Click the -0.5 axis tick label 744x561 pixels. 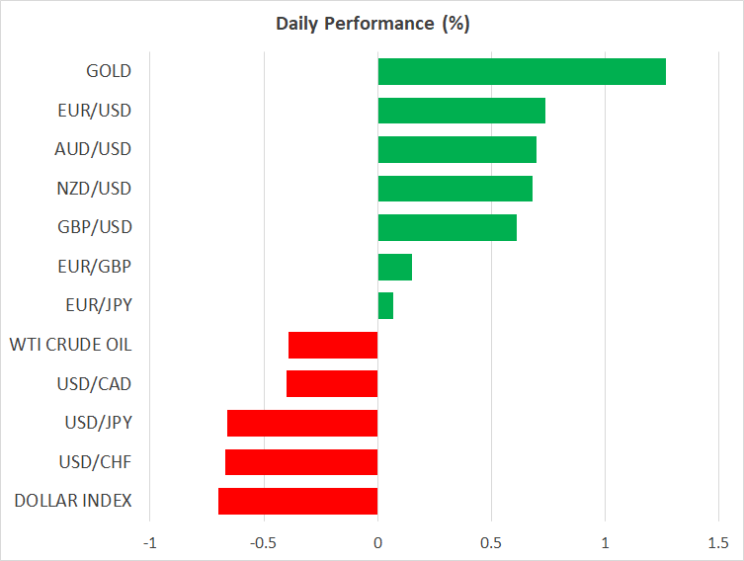tap(262, 543)
